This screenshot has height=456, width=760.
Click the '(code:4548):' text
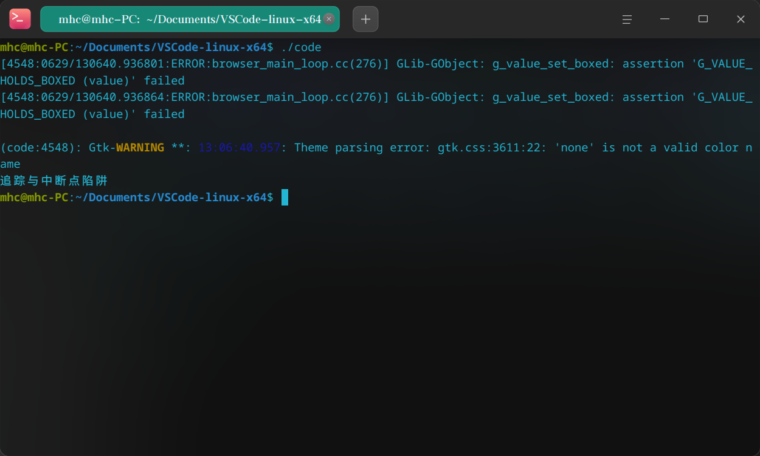click(41, 148)
